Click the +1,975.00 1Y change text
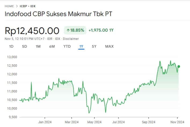The height and width of the screenshot is (127, 190). (101, 30)
